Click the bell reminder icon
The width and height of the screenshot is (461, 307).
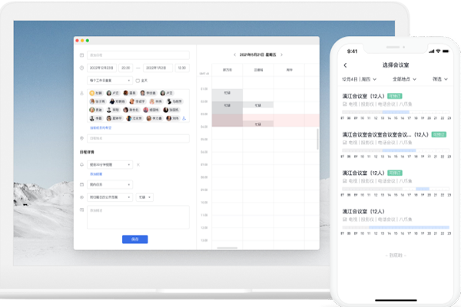pos(81,165)
